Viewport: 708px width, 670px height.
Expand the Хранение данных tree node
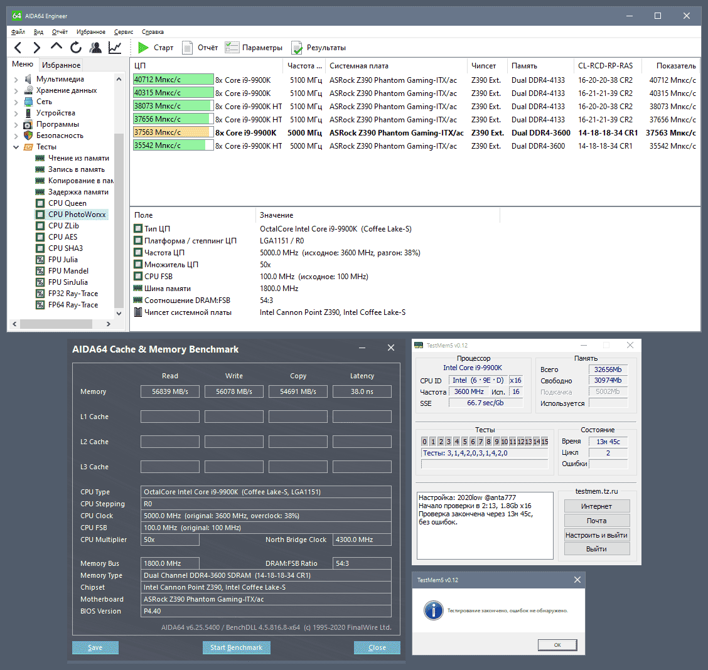click(16, 91)
